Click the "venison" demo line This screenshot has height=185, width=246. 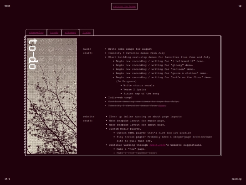[155, 69]
